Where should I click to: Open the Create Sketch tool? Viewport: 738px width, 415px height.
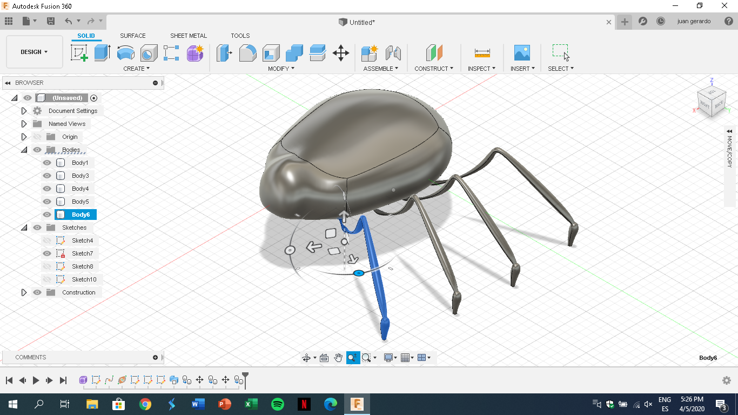pyautogui.click(x=79, y=53)
